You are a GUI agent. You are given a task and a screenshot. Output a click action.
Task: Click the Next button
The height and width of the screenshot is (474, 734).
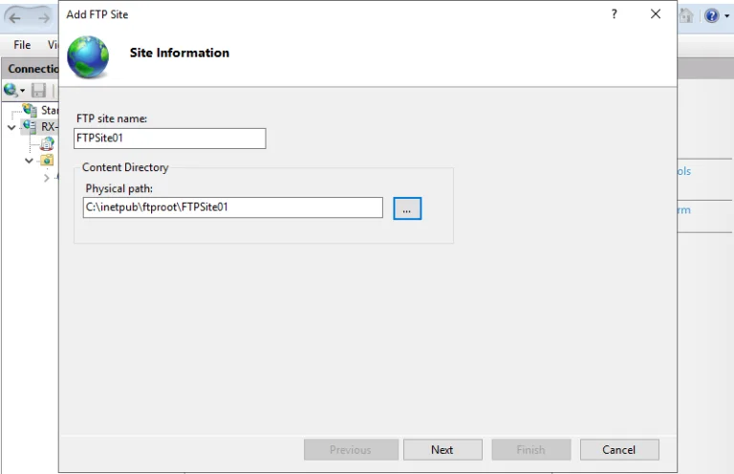[443, 450]
